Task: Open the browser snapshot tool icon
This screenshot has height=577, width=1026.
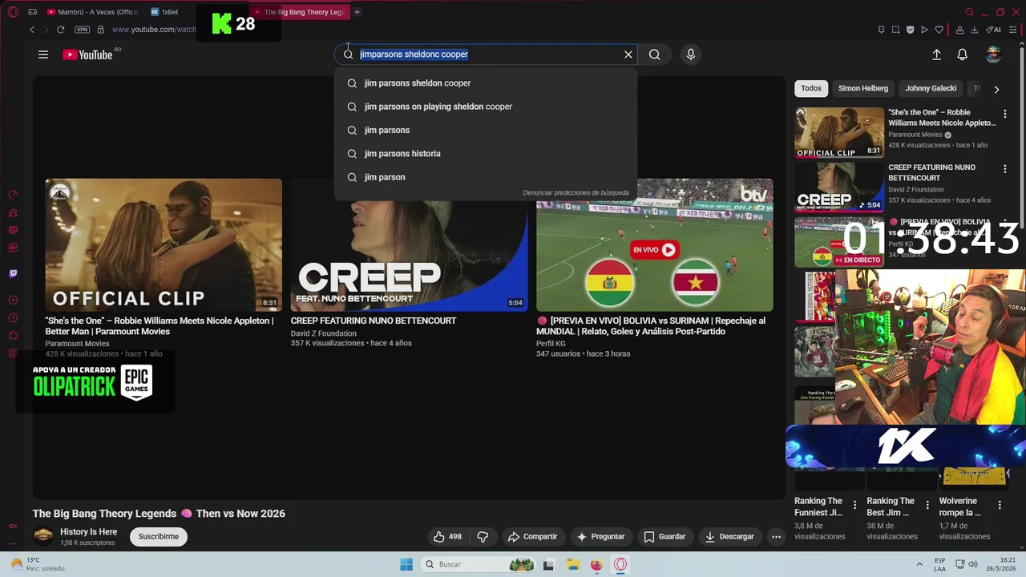Action: click(895, 30)
